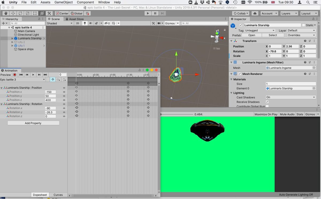This screenshot has width=321, height=199.
Task: Go to the last keyframe in Animation
Action: coord(45,75)
